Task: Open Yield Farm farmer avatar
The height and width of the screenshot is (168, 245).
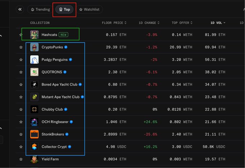Action: [34, 159]
